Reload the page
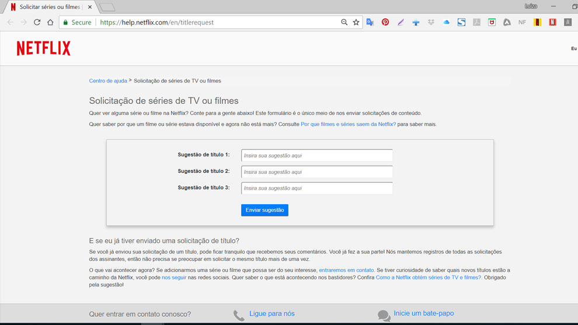Image resolution: width=578 pixels, height=325 pixels. 37,22
